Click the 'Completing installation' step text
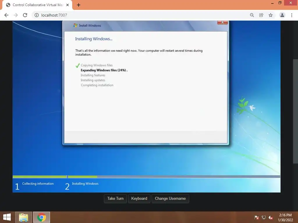The image size is (298, 223). point(97,85)
